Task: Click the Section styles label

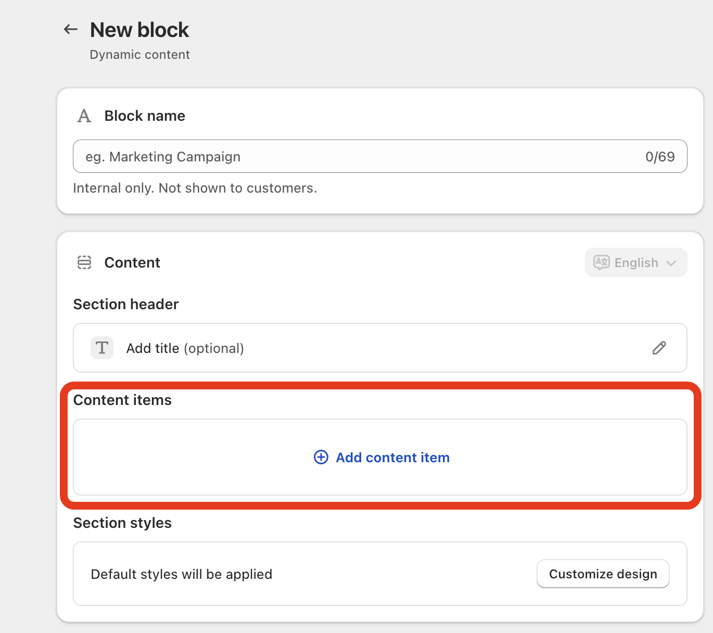Action: tap(122, 523)
